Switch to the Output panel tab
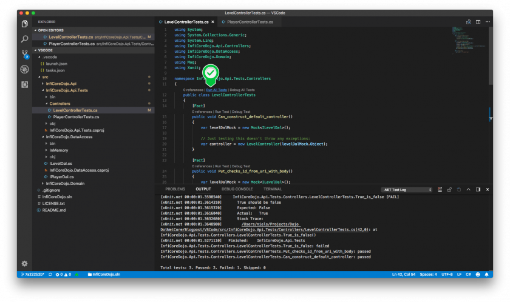Viewport: 510px width, 302px height. click(x=203, y=189)
